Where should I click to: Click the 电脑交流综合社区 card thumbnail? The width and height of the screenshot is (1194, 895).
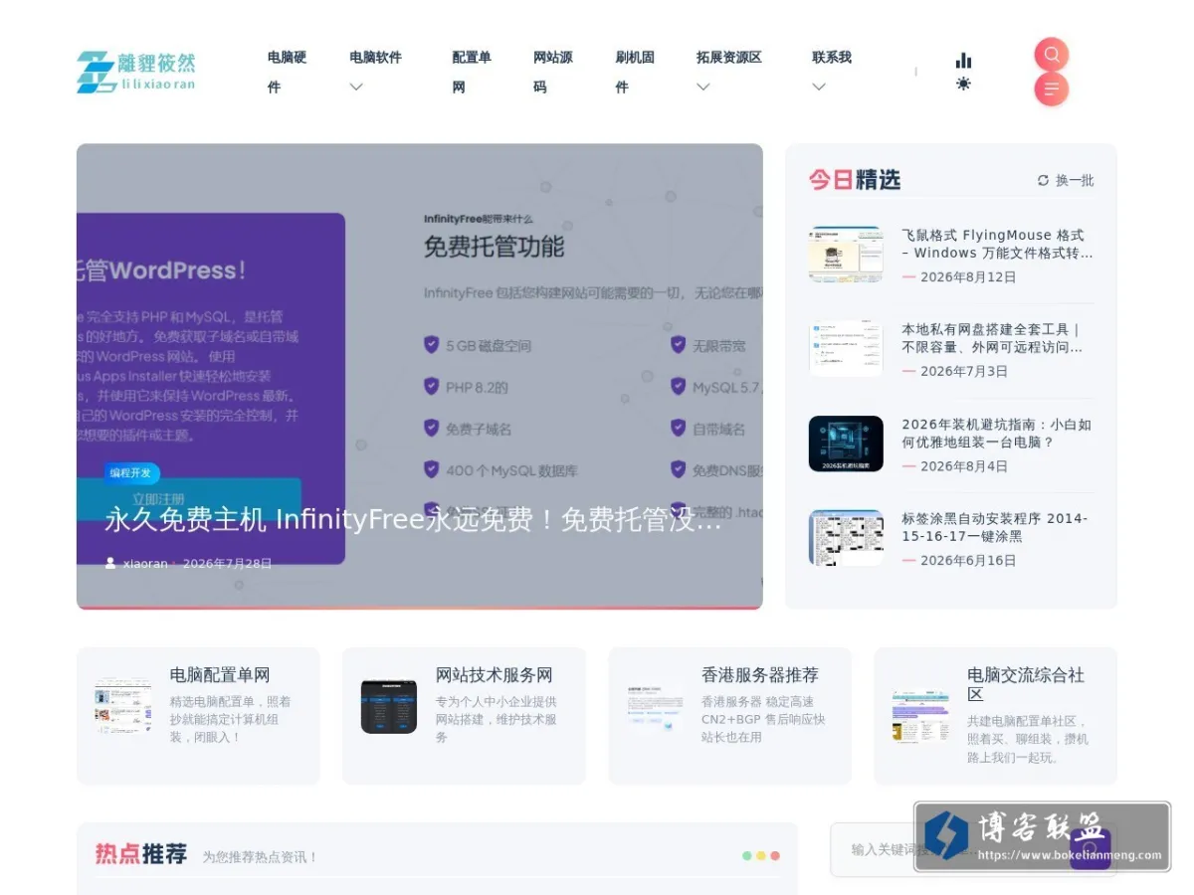point(920,716)
